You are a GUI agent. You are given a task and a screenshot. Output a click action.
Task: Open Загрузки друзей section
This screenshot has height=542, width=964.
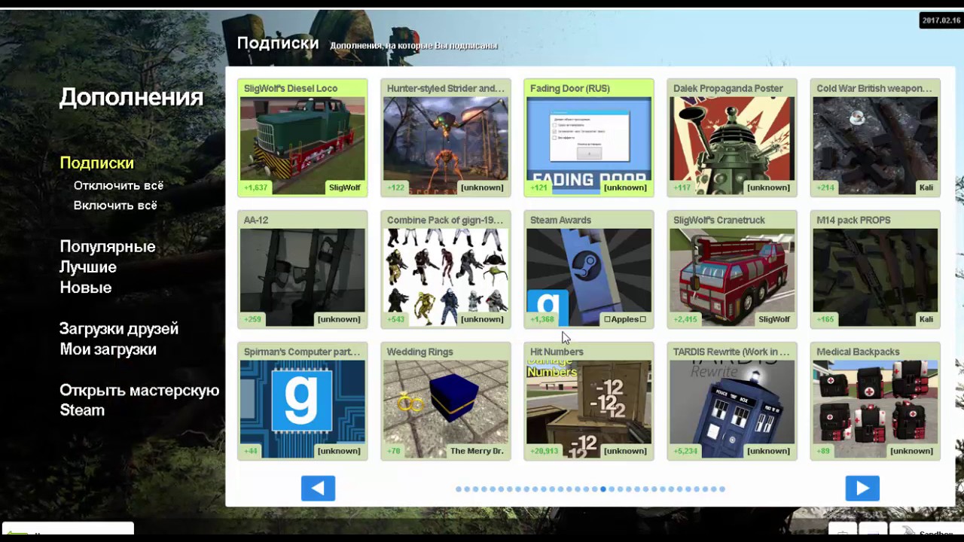tap(119, 329)
